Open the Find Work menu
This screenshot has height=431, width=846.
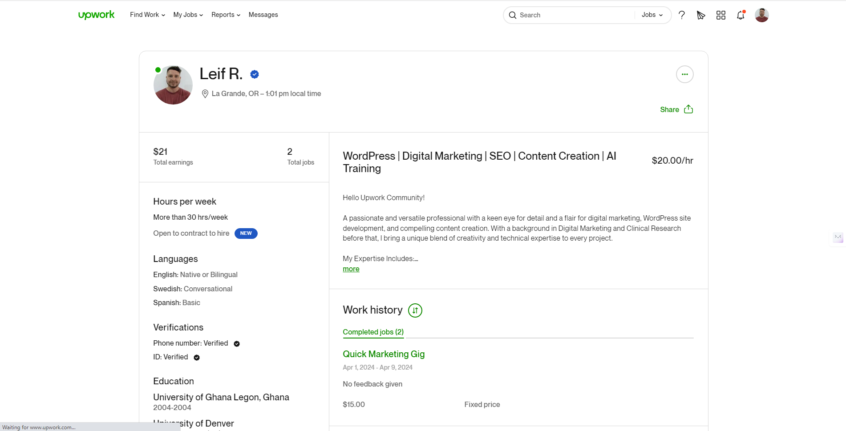tap(147, 15)
